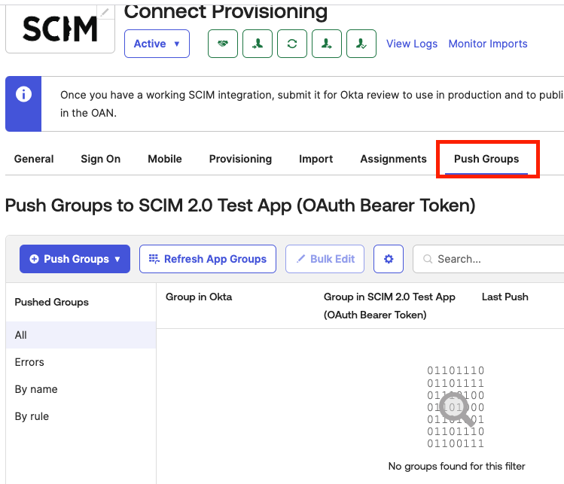Click the push user arrow icon button
Image resolution: width=564 pixels, height=484 pixels.
click(x=326, y=44)
